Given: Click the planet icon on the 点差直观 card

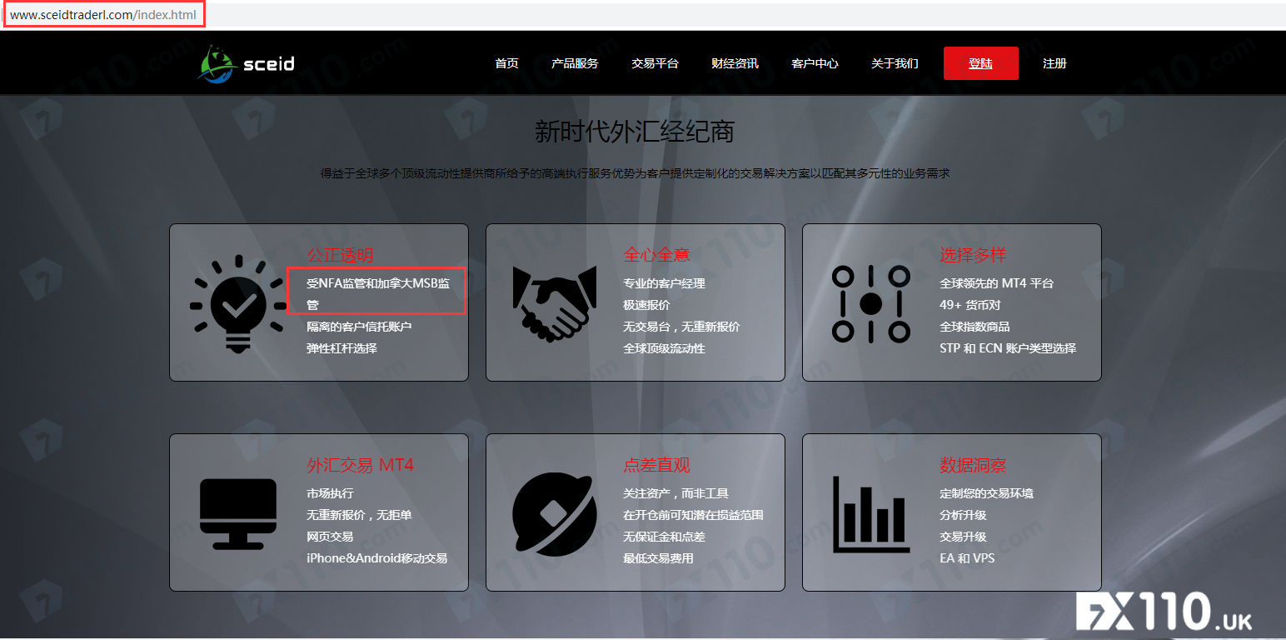Looking at the screenshot, I should (x=554, y=513).
